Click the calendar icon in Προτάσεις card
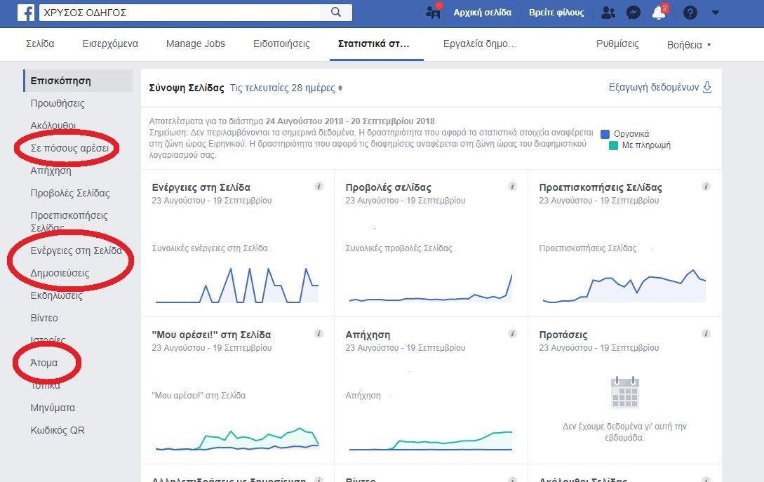The width and height of the screenshot is (764, 482). [624, 392]
